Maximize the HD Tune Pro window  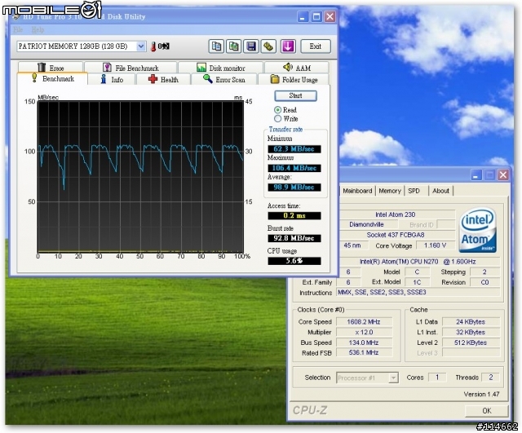coord(316,16)
